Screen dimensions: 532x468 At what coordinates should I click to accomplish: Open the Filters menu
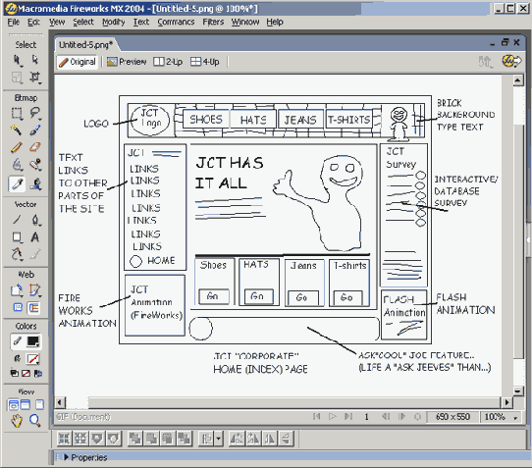point(213,22)
